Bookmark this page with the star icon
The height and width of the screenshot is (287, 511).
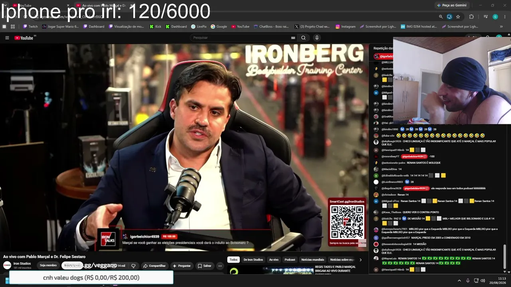(458, 17)
